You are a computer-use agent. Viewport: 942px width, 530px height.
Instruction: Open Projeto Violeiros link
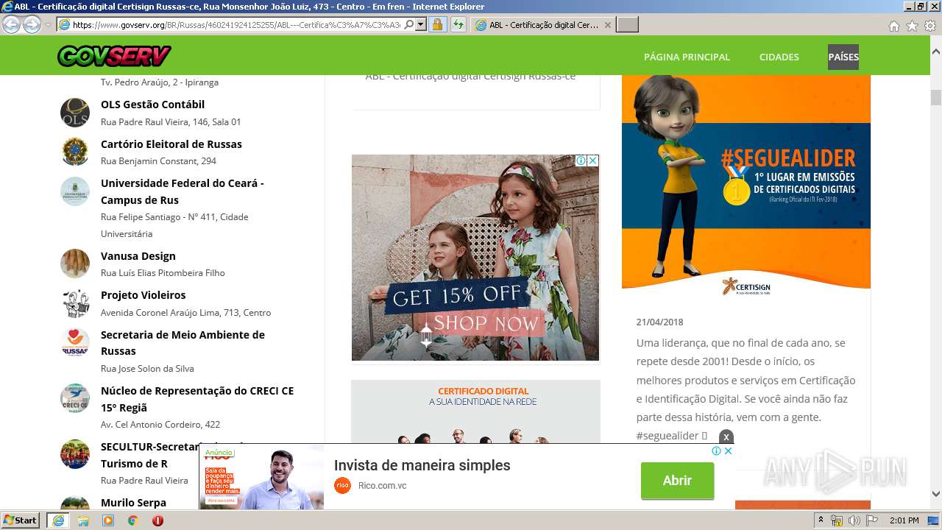pyautogui.click(x=144, y=295)
